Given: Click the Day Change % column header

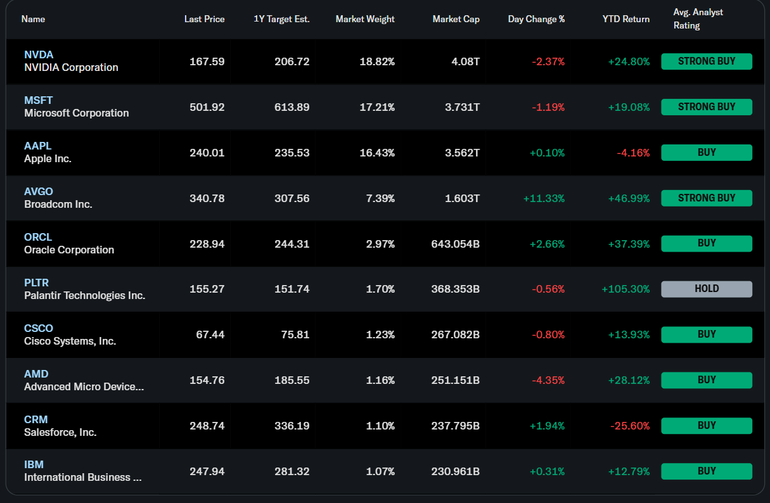Looking at the screenshot, I should [x=536, y=19].
